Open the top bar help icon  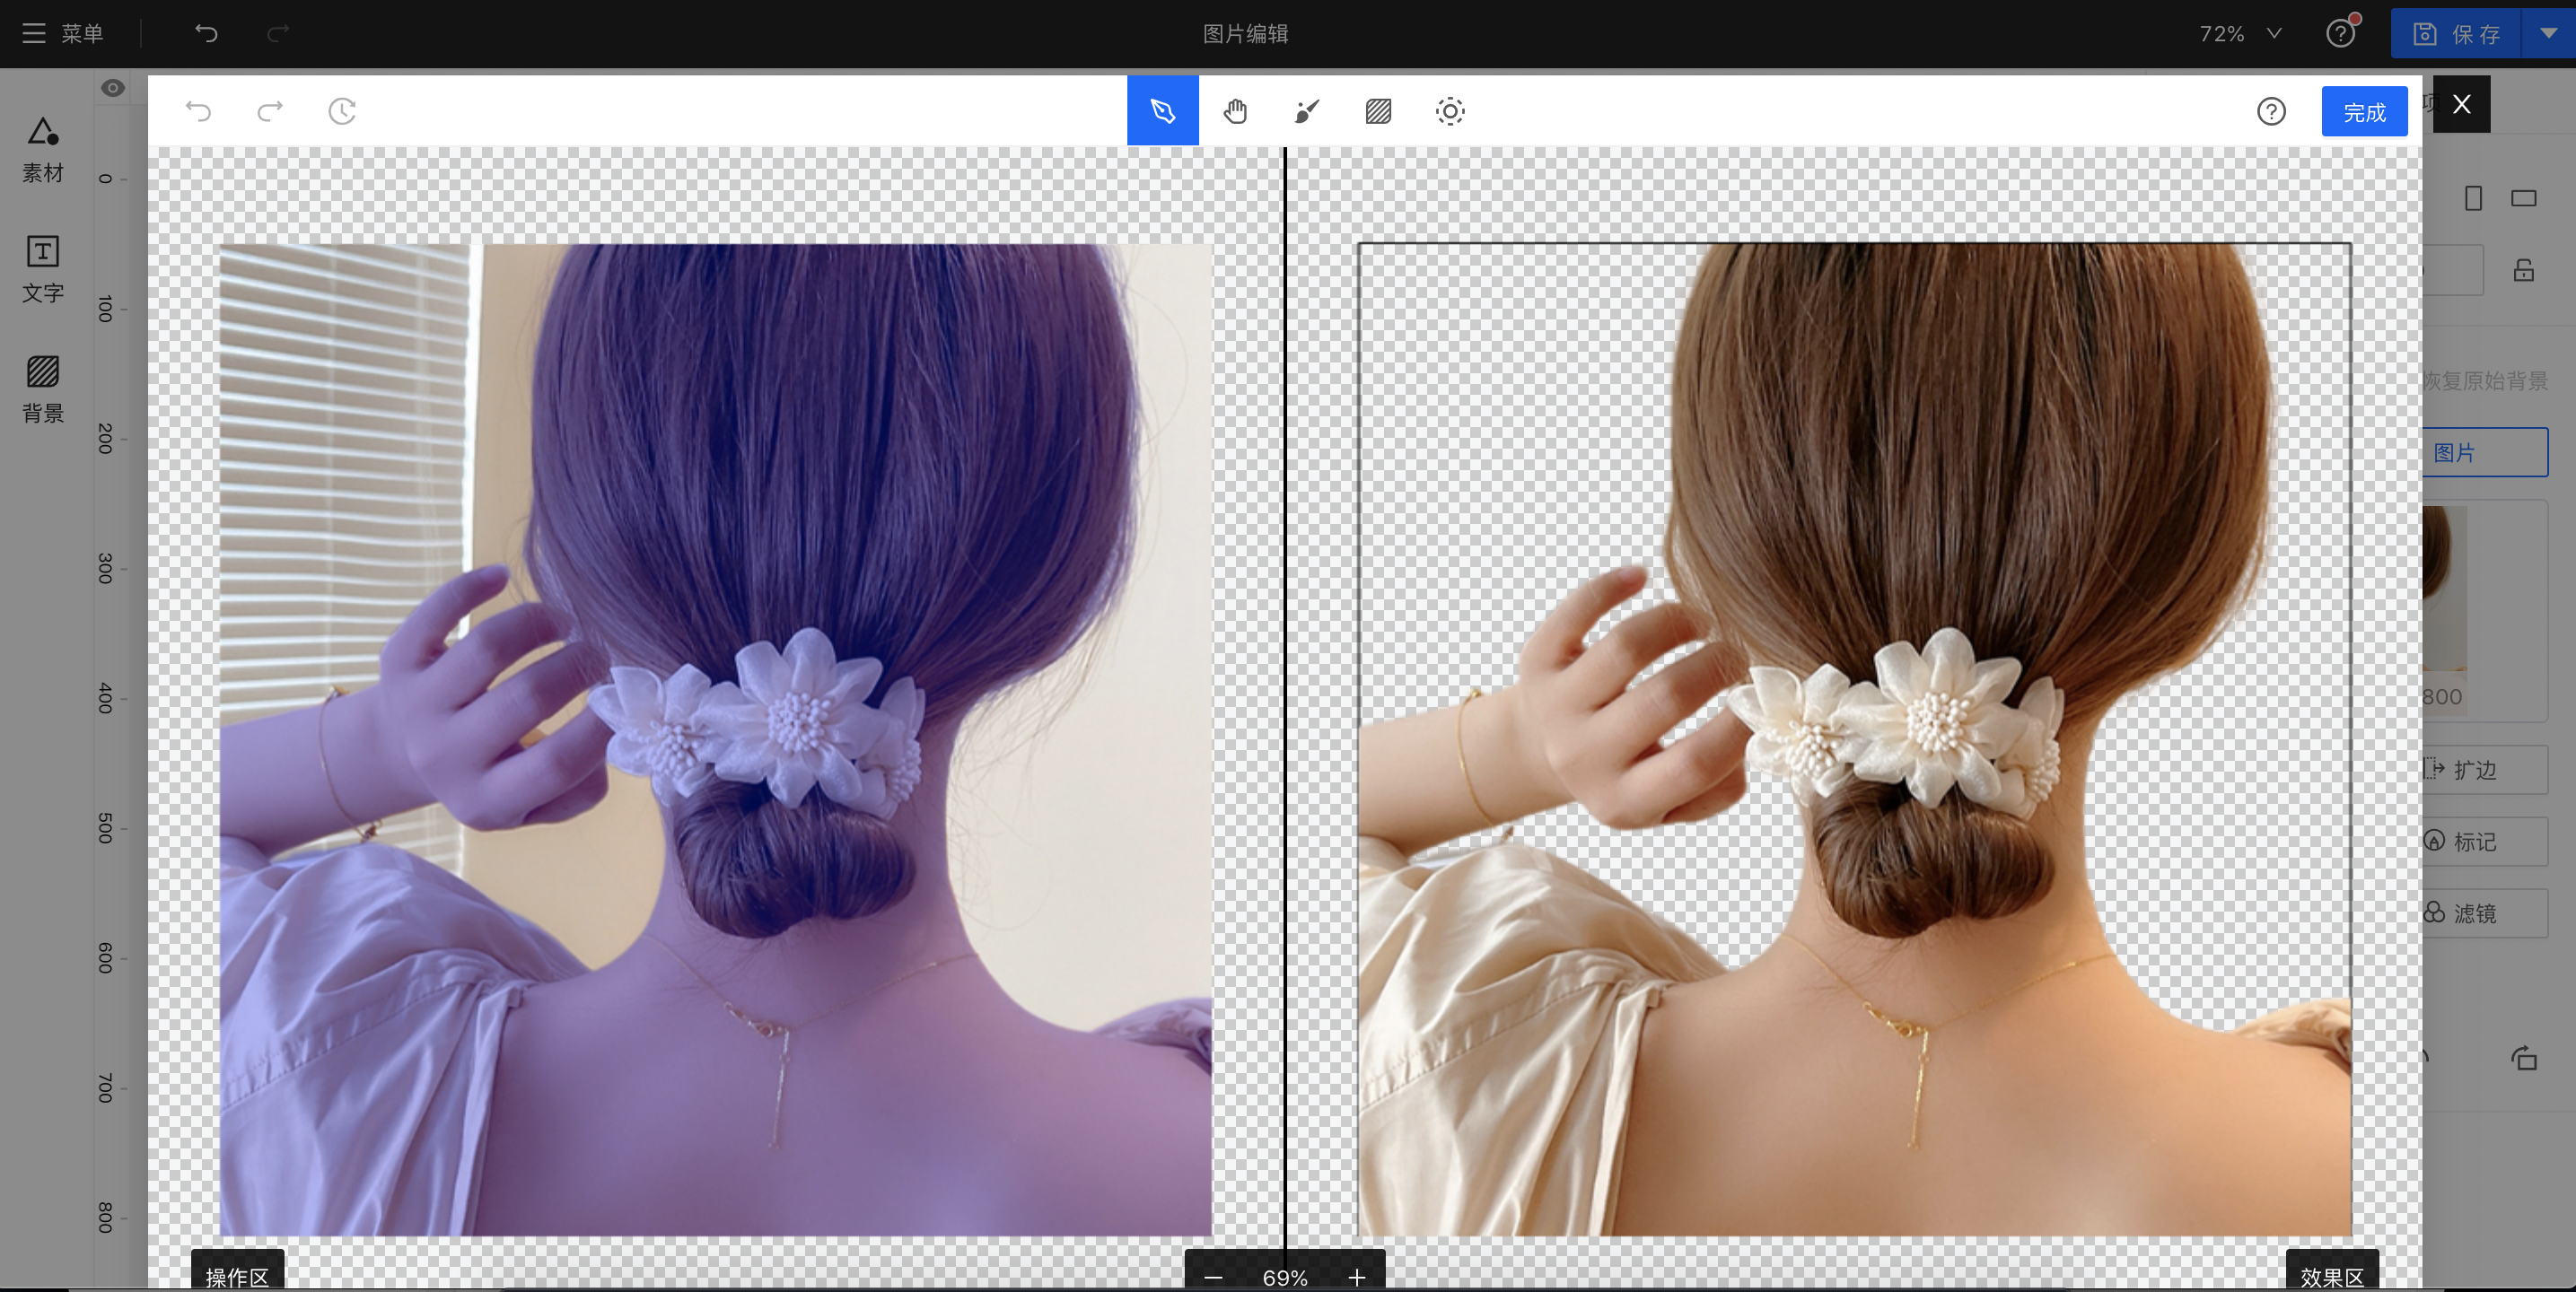point(2341,33)
